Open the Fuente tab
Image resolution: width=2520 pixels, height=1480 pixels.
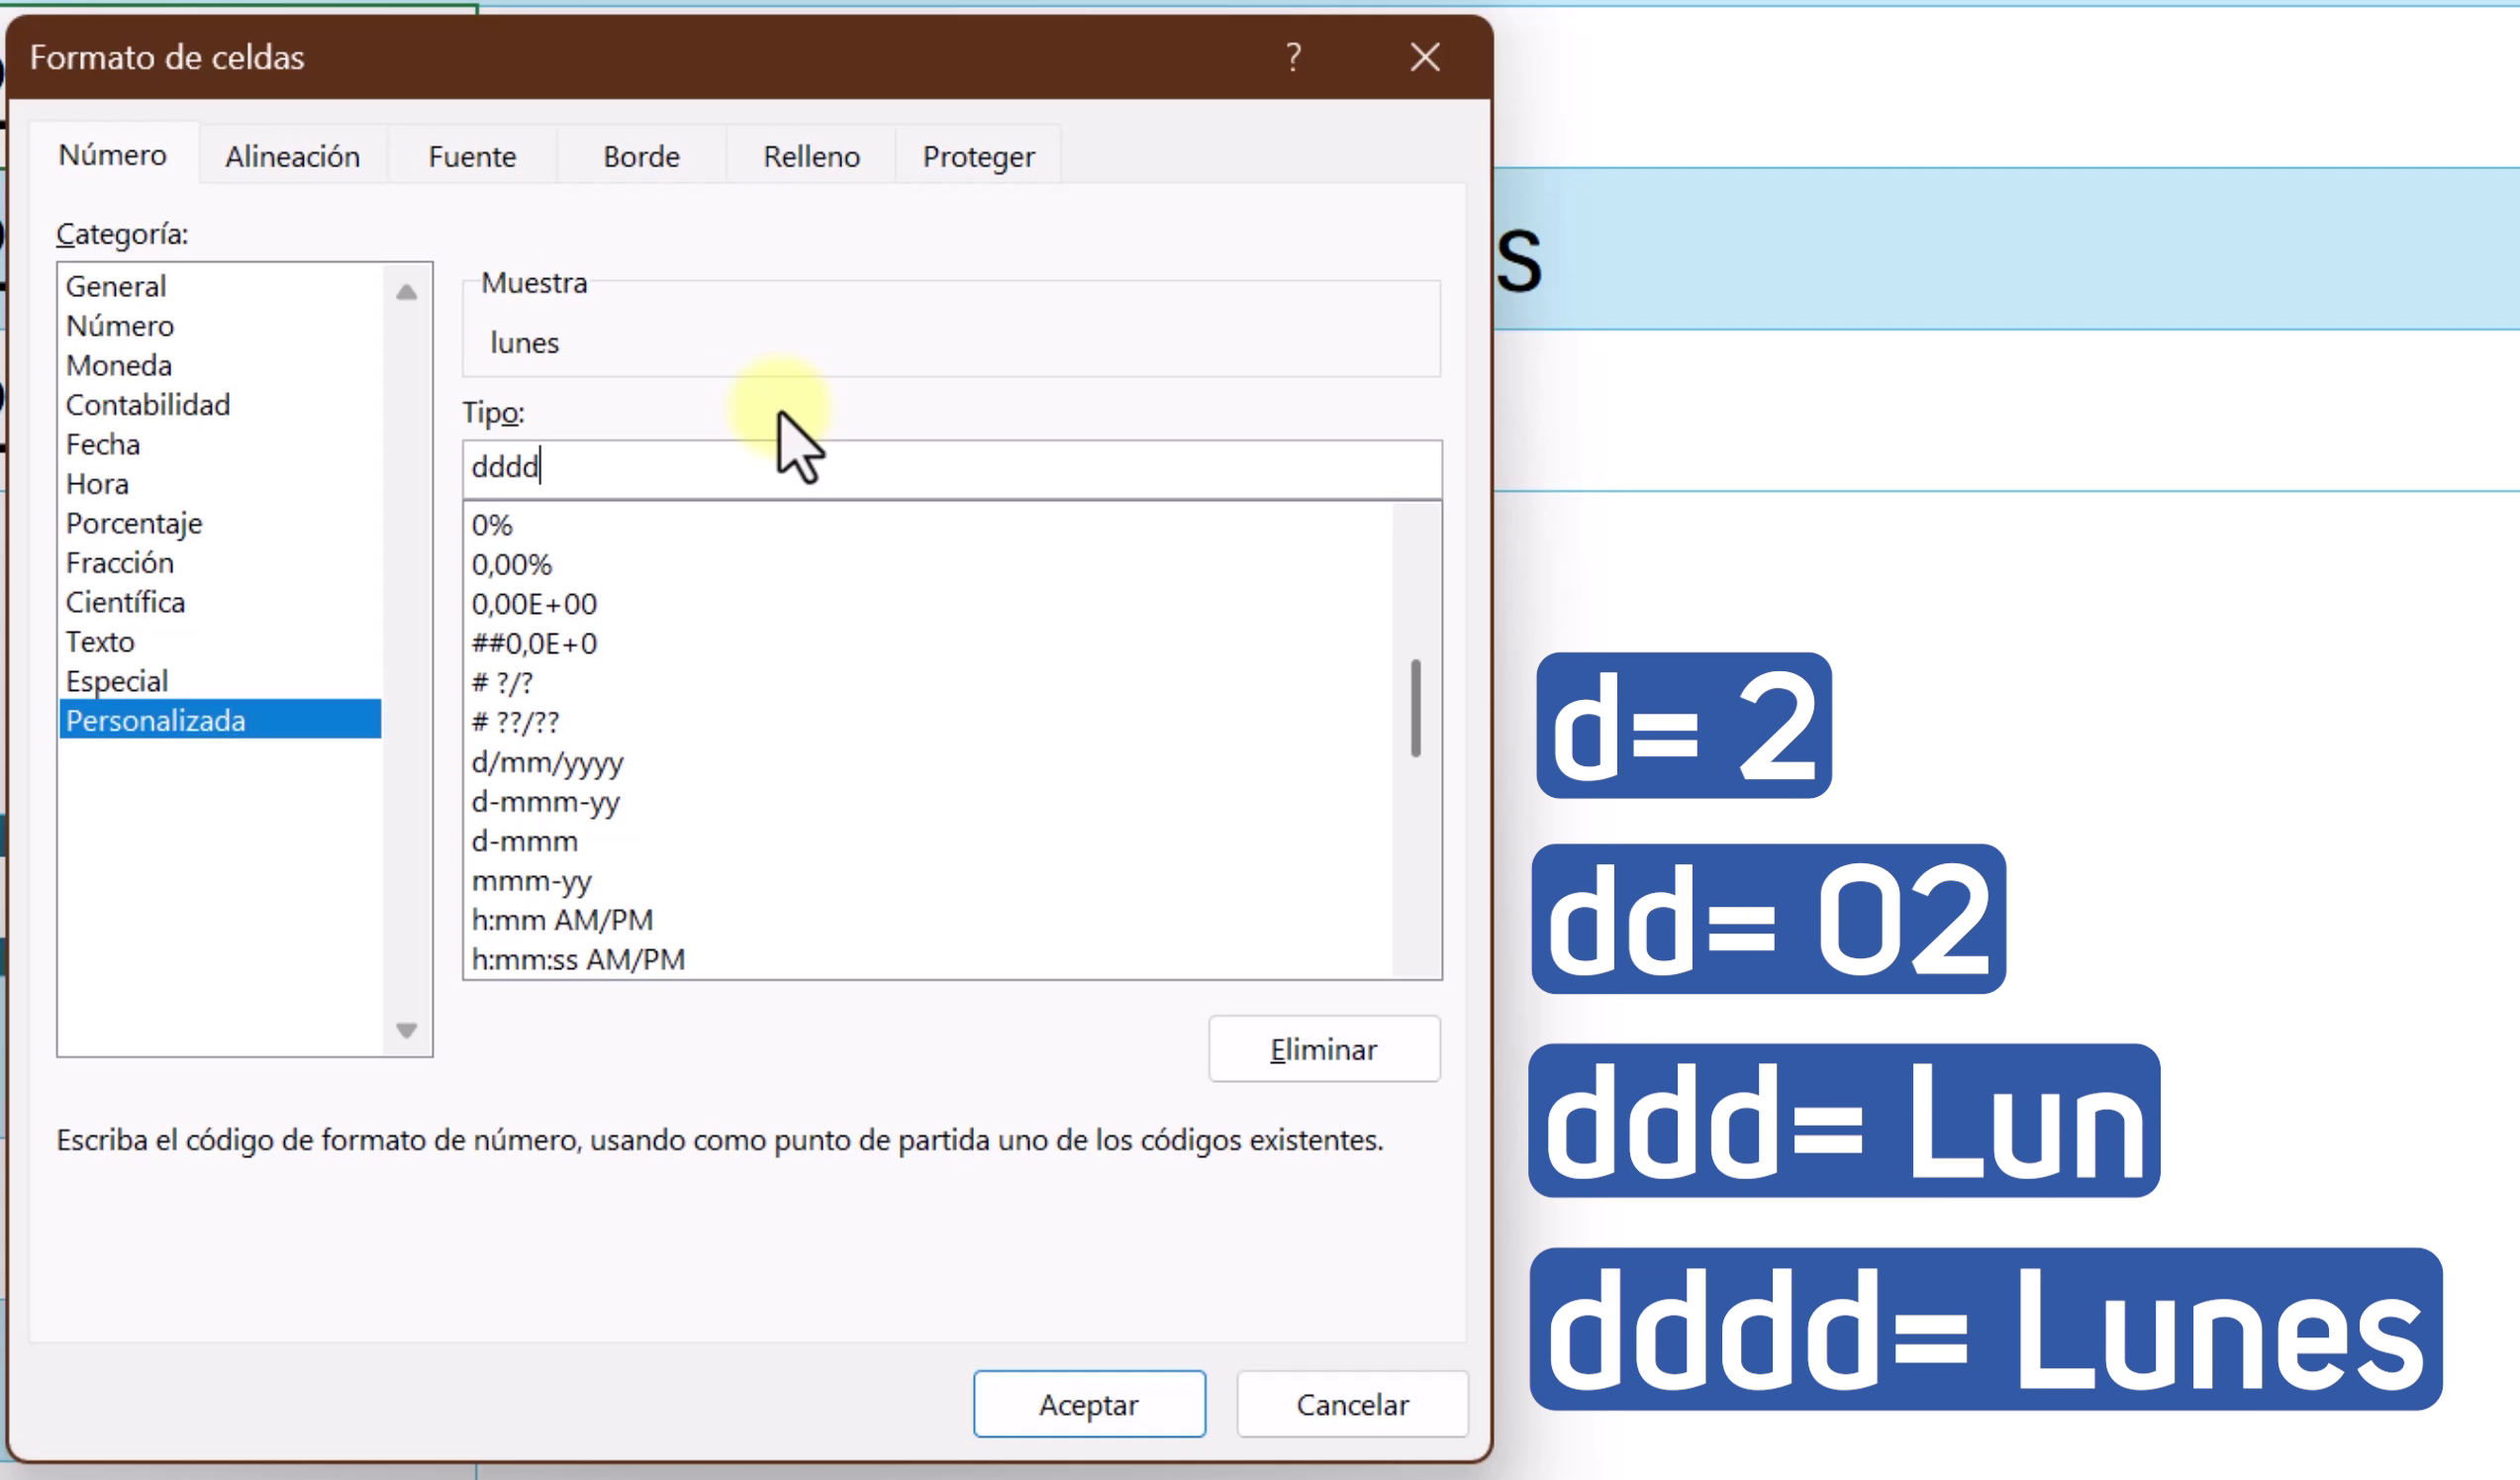coord(472,156)
